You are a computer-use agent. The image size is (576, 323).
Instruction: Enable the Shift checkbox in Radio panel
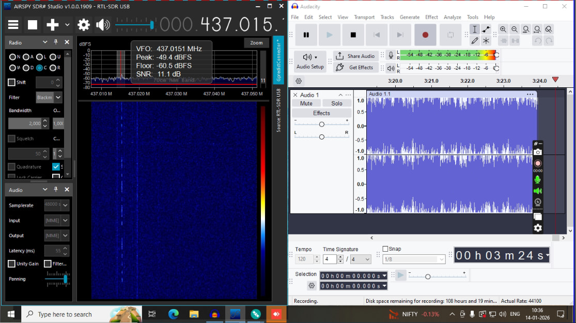pos(11,82)
